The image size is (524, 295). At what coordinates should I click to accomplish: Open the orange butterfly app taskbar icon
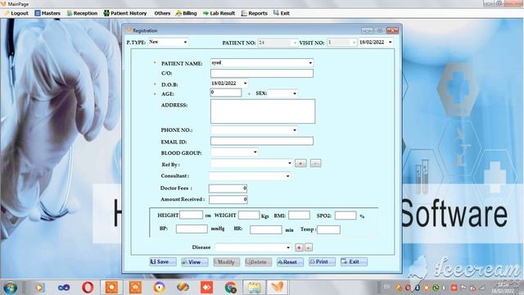point(278,288)
